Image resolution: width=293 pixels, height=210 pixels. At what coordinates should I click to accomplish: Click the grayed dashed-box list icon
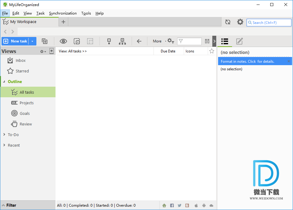(90, 41)
